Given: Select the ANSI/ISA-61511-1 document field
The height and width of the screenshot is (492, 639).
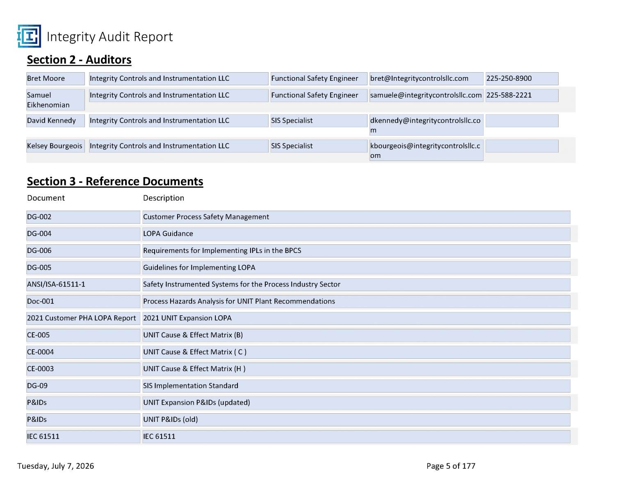Looking at the screenshot, I should [83, 285].
